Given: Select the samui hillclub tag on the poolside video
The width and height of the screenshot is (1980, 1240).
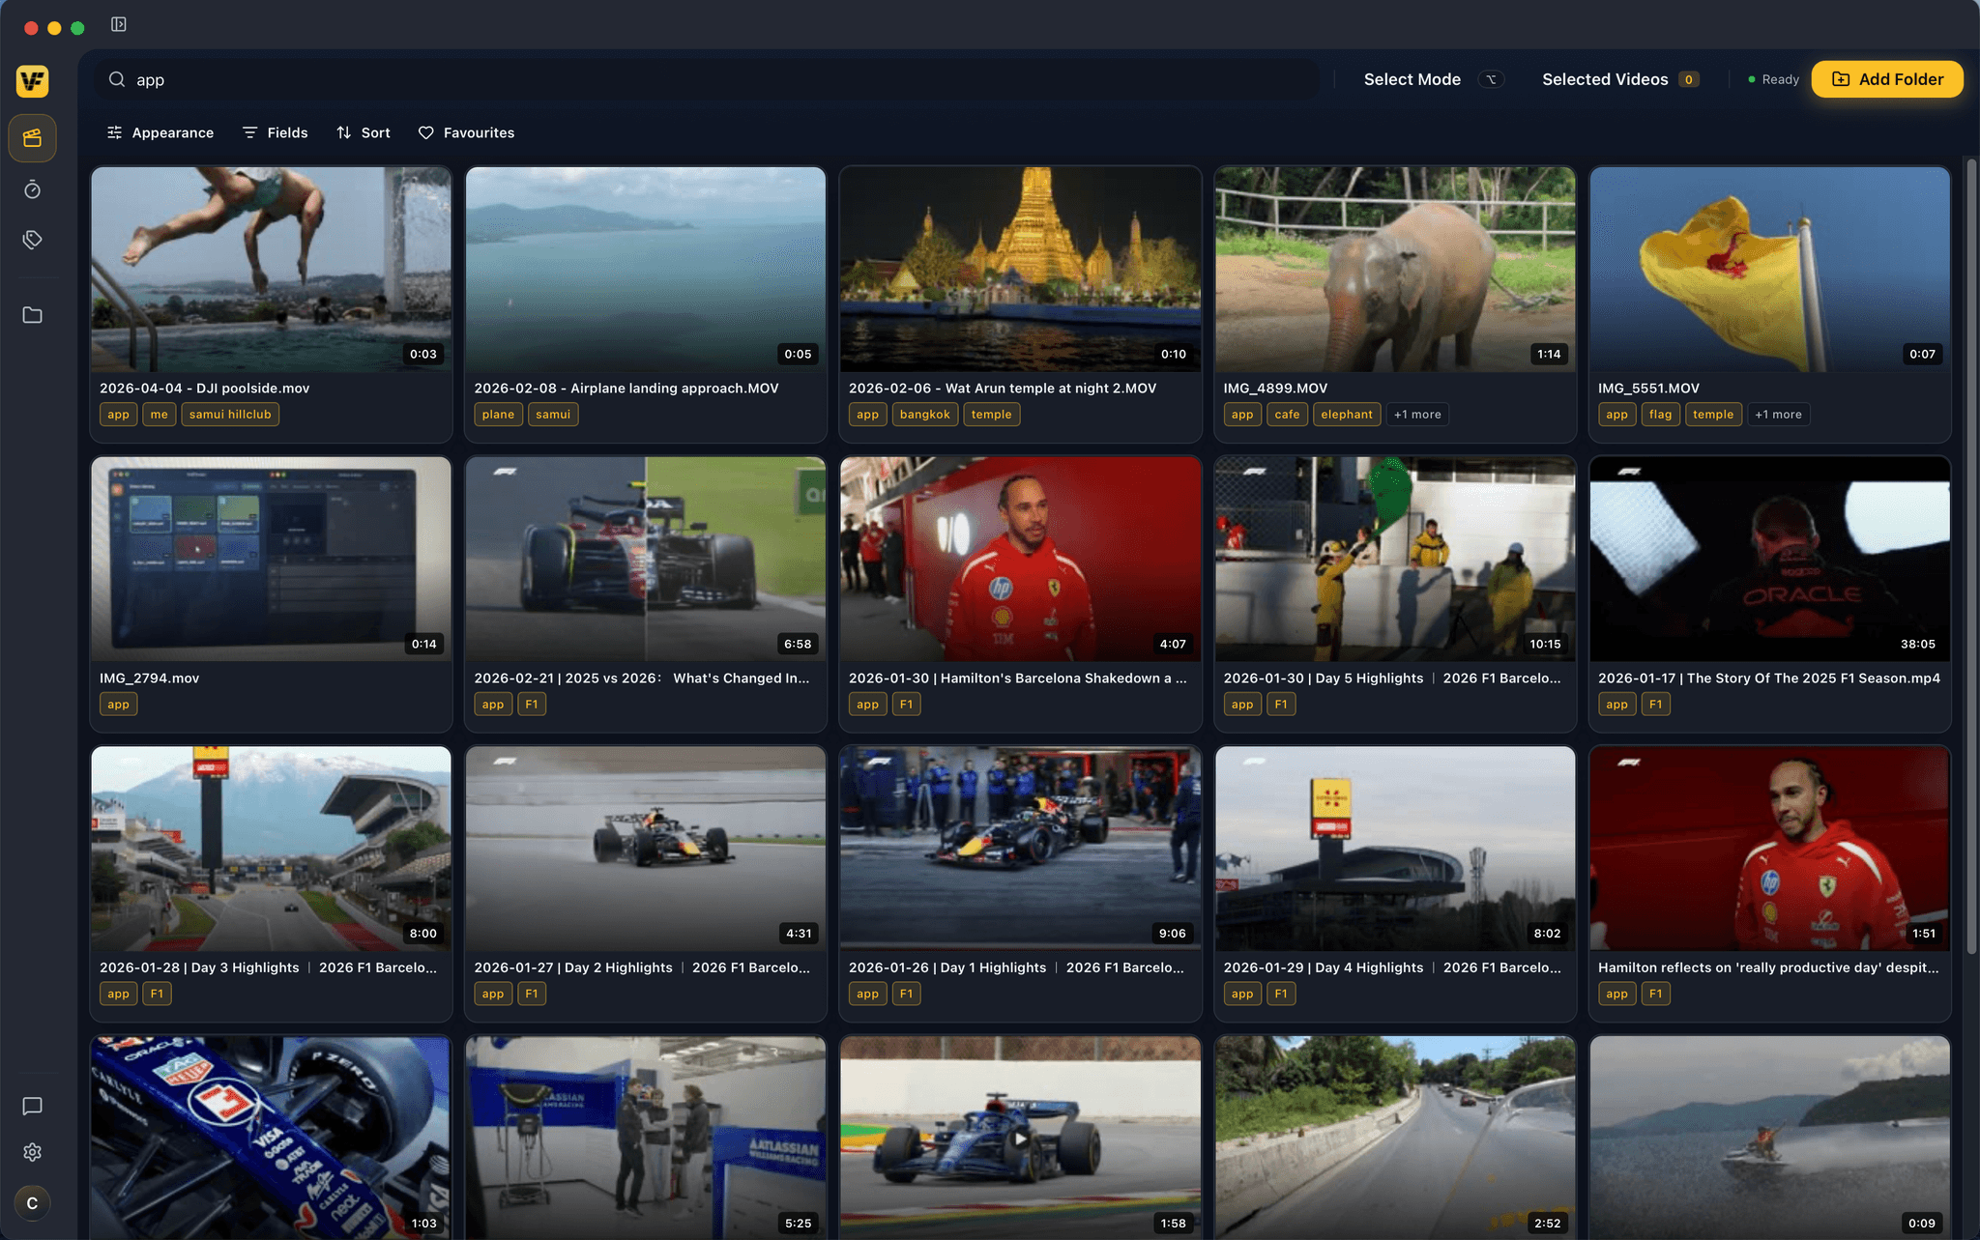Looking at the screenshot, I should (x=230, y=414).
